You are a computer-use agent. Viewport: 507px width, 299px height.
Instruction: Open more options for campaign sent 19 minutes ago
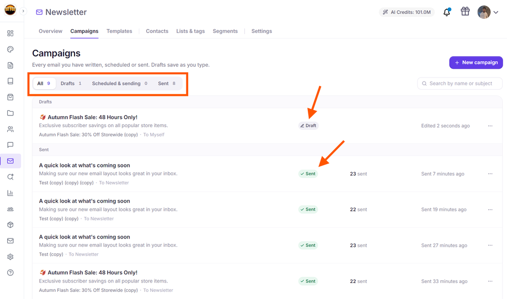click(490, 210)
